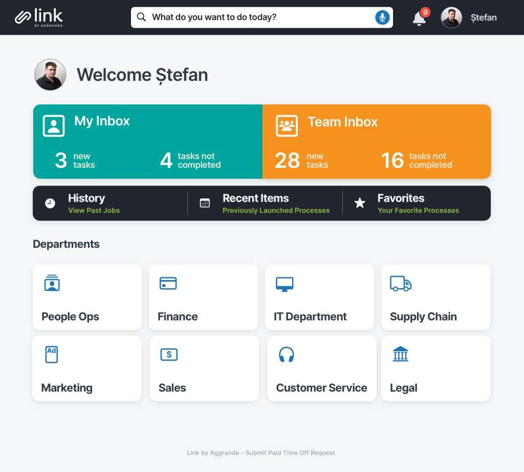Click View Past Jobs link
Screen dimensions: 524x472
95,210
